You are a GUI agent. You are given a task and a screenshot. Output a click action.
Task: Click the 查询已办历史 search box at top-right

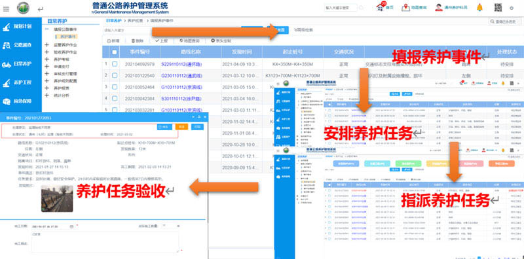coord(505,22)
